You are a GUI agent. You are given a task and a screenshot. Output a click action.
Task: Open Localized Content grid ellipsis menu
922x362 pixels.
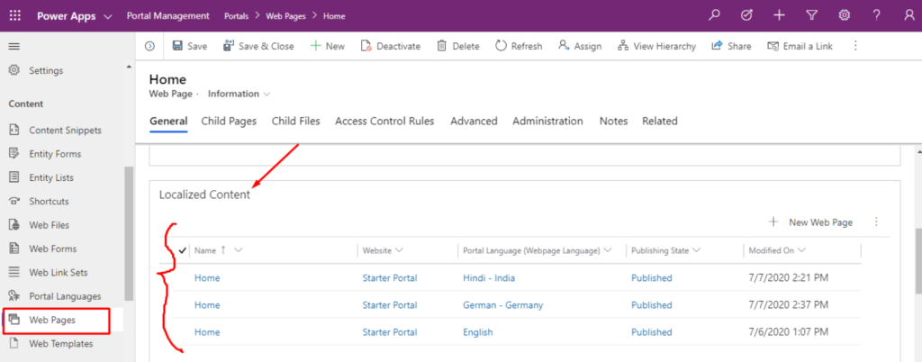pyautogui.click(x=876, y=222)
